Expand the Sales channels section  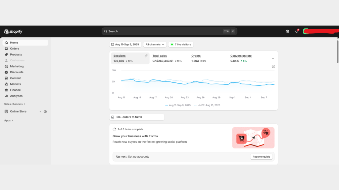point(15,104)
